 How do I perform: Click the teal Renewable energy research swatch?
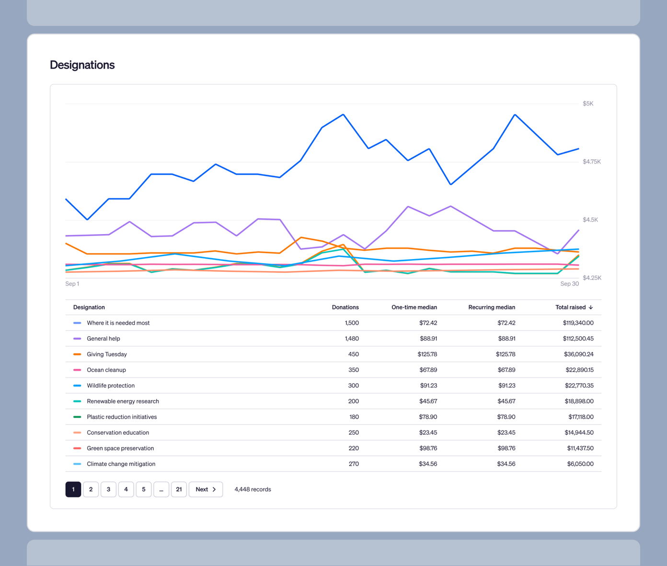point(78,401)
